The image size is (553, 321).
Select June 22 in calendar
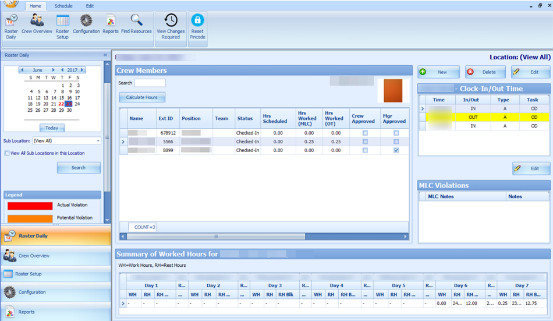pyautogui.click(x=61, y=104)
